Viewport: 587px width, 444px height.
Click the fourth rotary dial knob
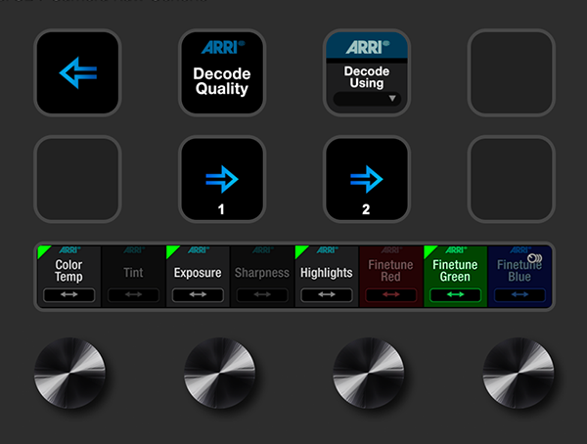point(519,373)
